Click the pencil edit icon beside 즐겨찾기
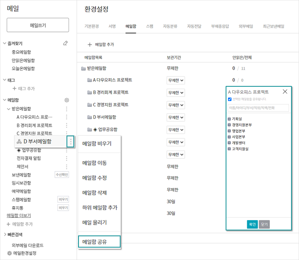The image size is (299, 260). (65, 43)
